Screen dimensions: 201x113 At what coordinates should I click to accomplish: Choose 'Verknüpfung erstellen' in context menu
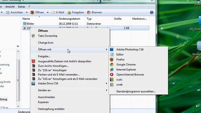pos(51,109)
